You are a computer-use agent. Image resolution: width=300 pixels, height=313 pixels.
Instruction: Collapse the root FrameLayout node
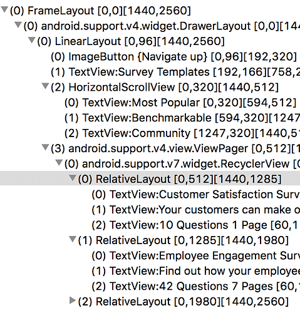pos(4,9)
